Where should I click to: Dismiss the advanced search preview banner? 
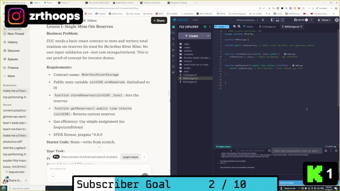[144, 157]
